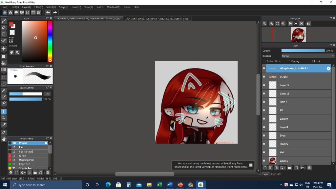The width and height of the screenshot is (336, 189).
Task: Click the Navigator preview thumbnail
Action: click(x=299, y=34)
